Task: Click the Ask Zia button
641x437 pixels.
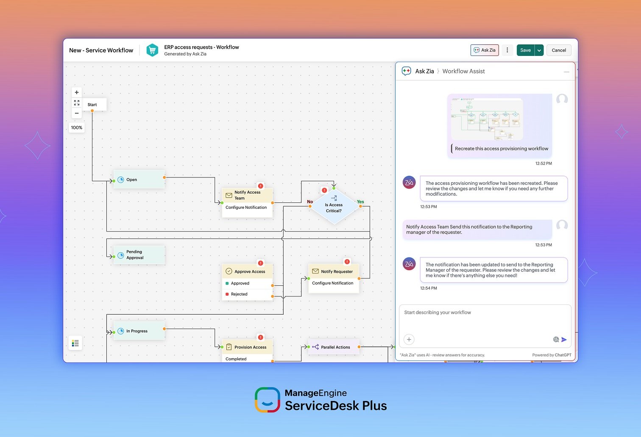Action: pos(485,50)
